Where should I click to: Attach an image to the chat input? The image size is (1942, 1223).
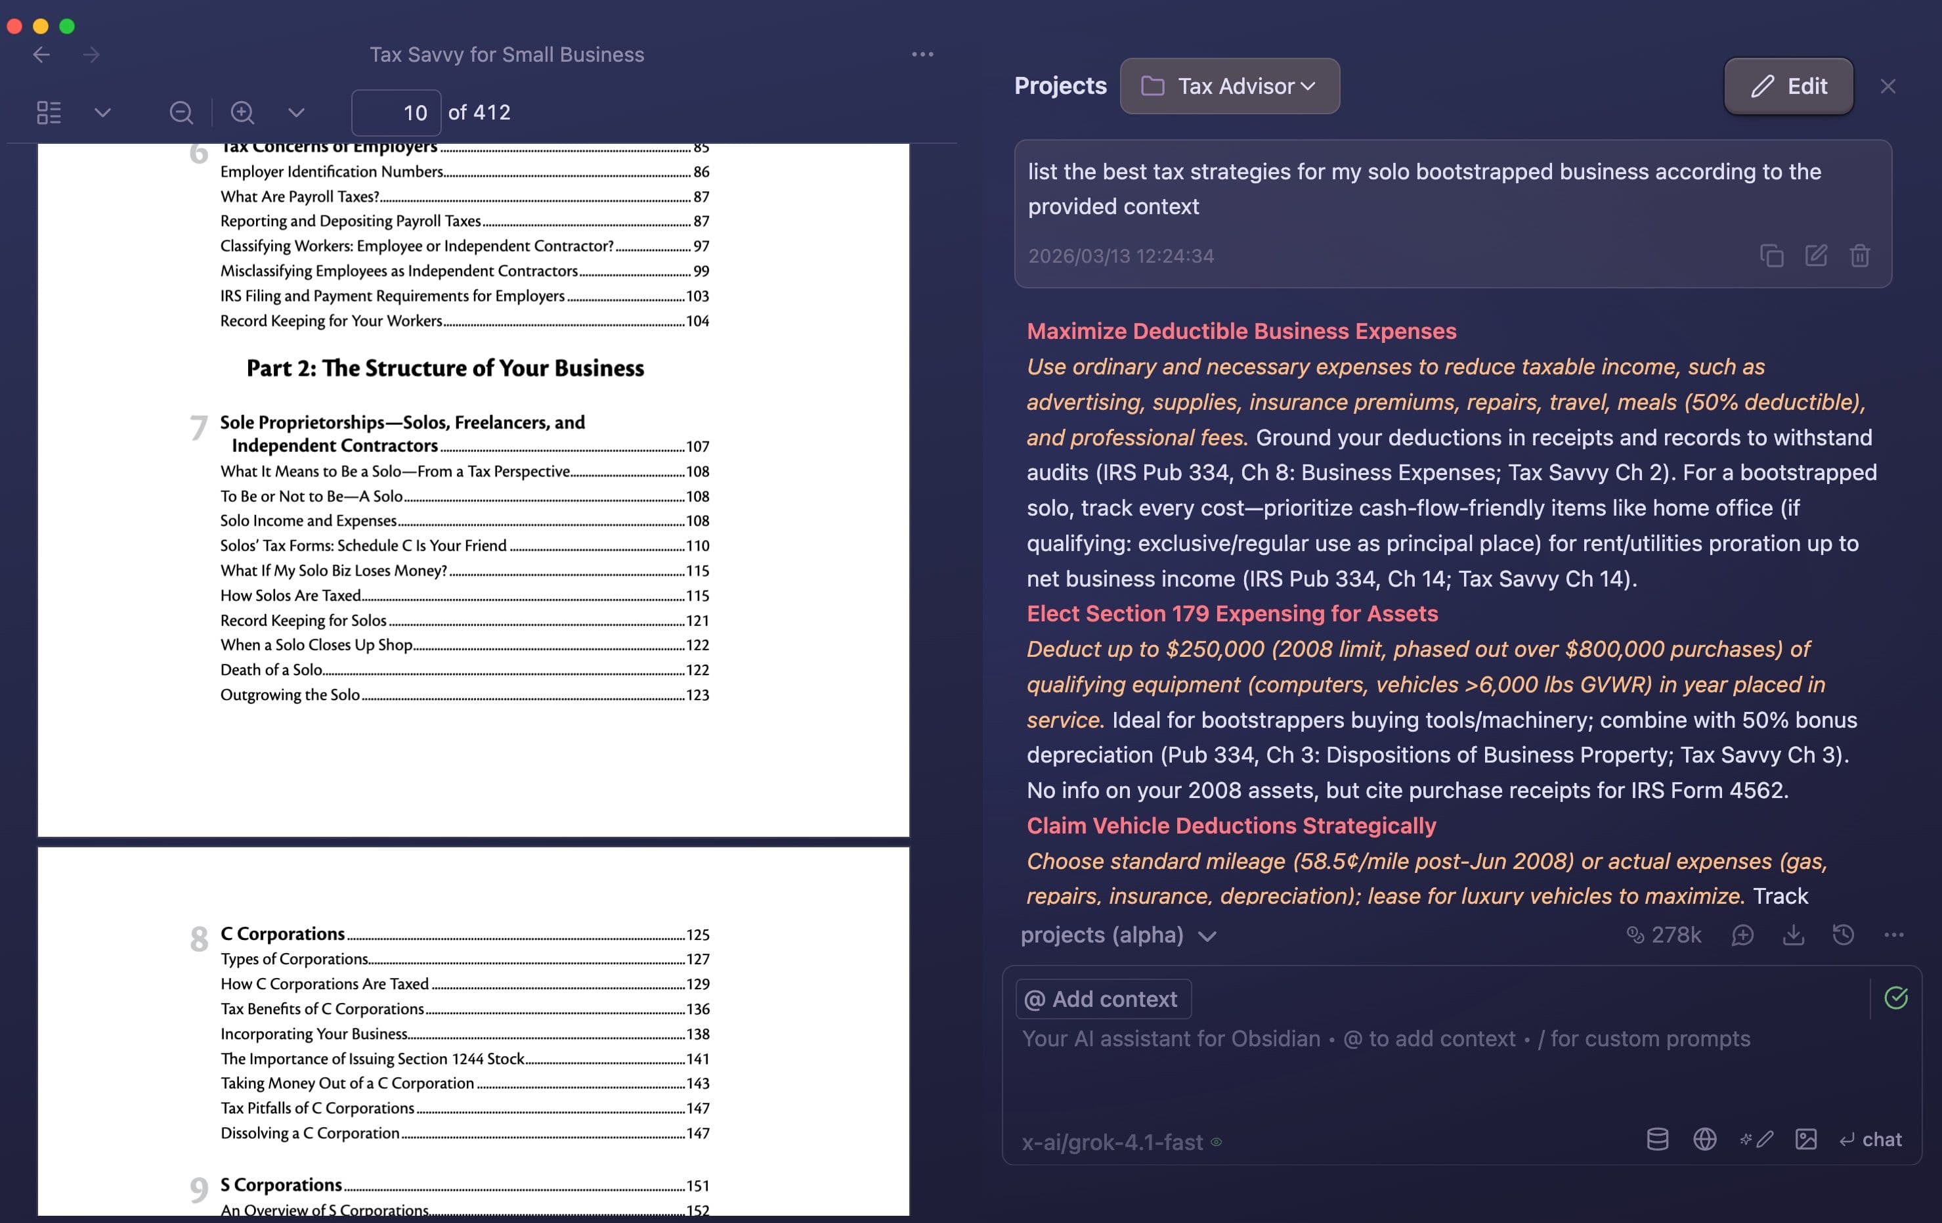point(1805,1140)
